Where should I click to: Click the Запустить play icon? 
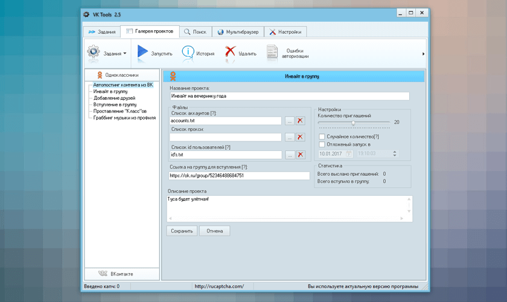tap(142, 52)
